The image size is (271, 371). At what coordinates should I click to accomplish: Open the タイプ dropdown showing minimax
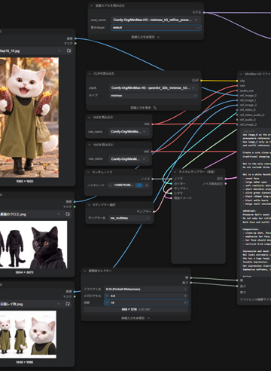coord(154,96)
